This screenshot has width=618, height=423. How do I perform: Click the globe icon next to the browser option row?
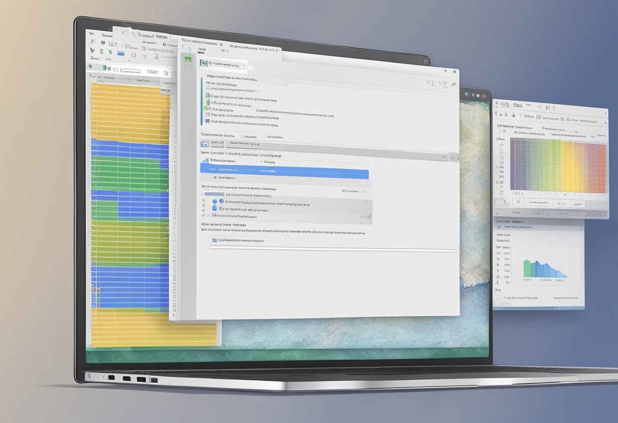coord(221,201)
